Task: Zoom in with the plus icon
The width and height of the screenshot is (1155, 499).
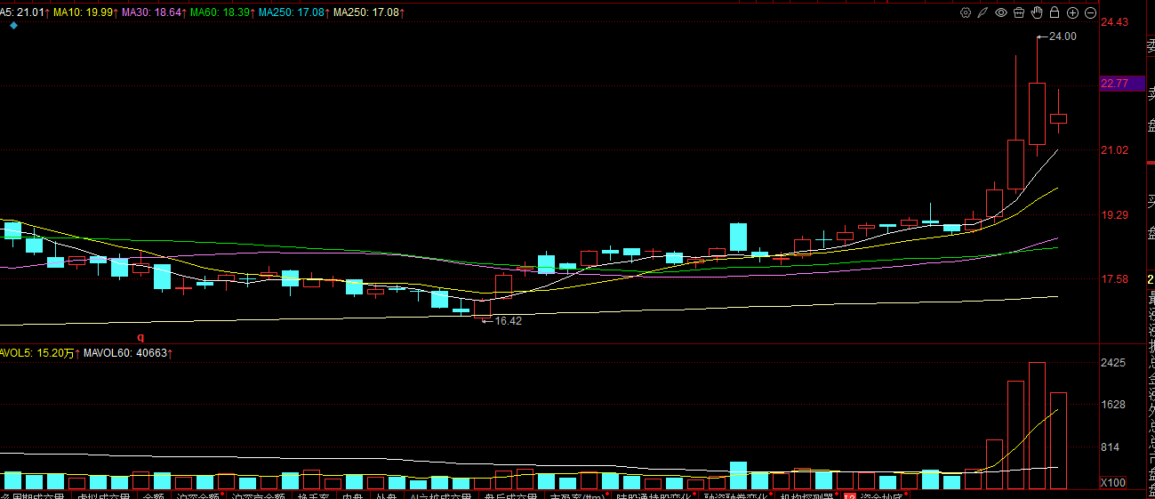Action: click(1072, 12)
